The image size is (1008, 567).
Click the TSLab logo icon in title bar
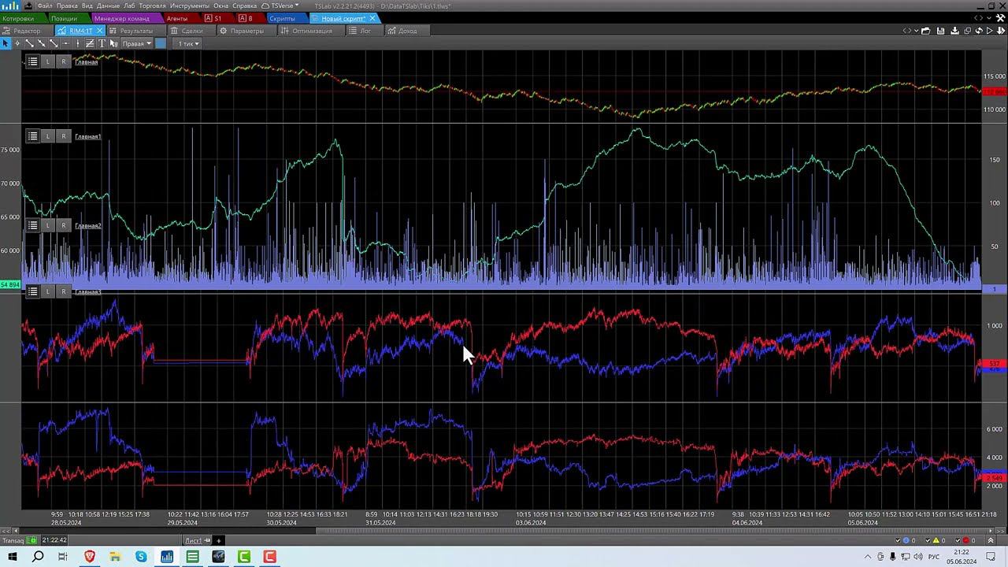(9, 6)
